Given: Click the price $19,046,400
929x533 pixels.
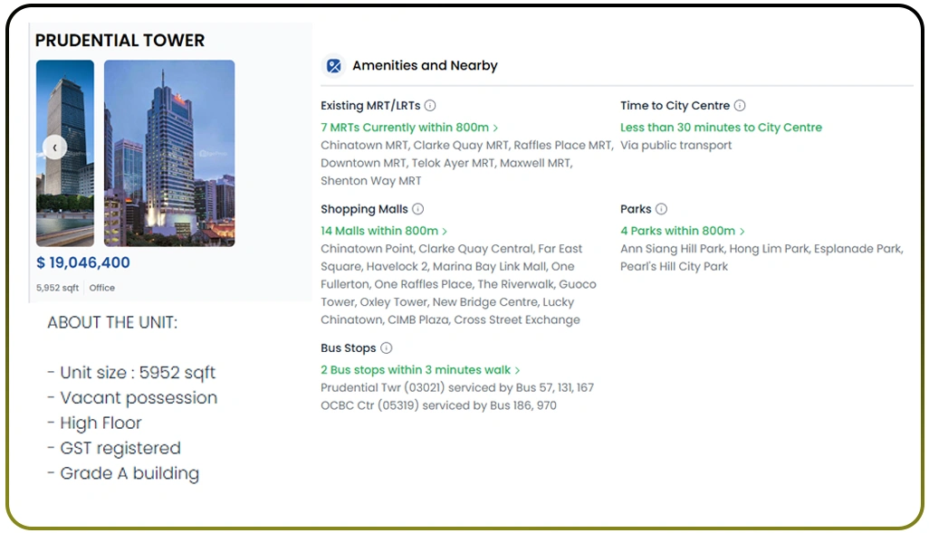Looking at the screenshot, I should [x=84, y=262].
